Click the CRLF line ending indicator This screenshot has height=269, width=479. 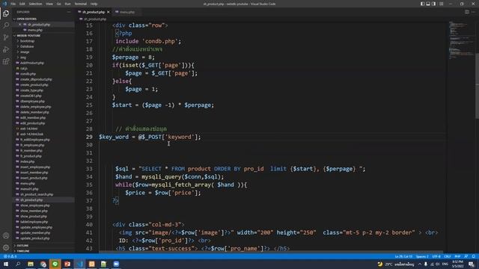click(448, 256)
